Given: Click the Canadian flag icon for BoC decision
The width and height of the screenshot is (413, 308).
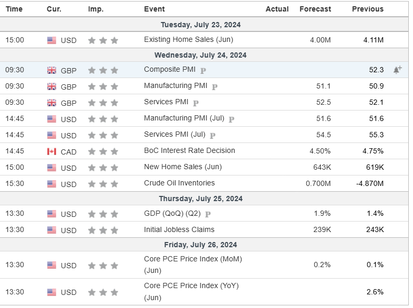Looking at the screenshot, I should [x=51, y=151].
